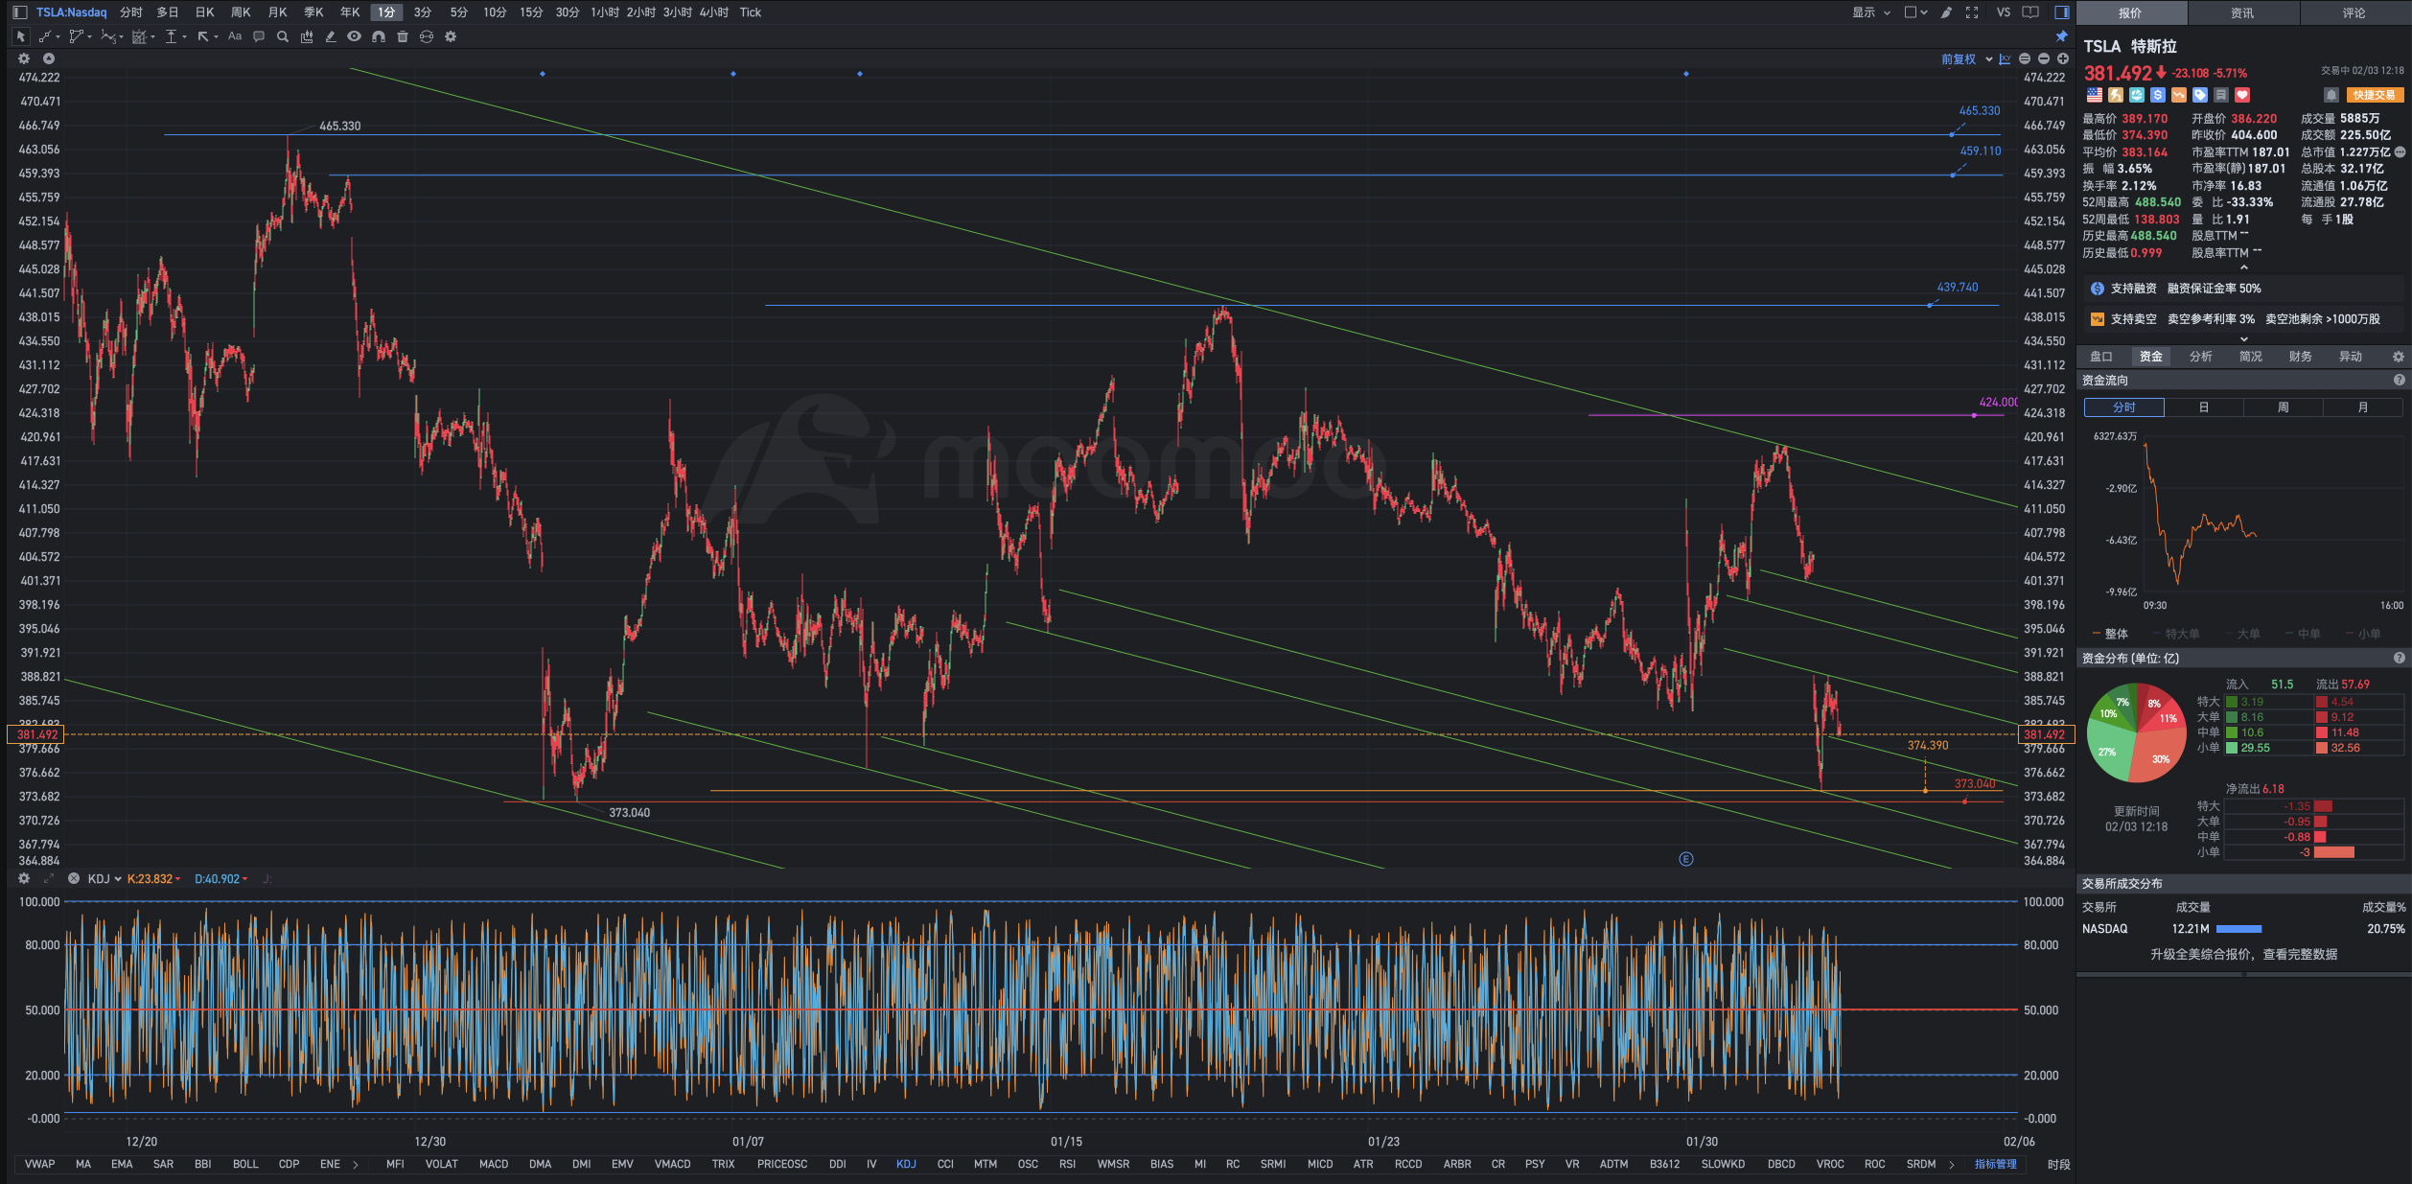Click the paintbrush draw icon

point(1946,12)
